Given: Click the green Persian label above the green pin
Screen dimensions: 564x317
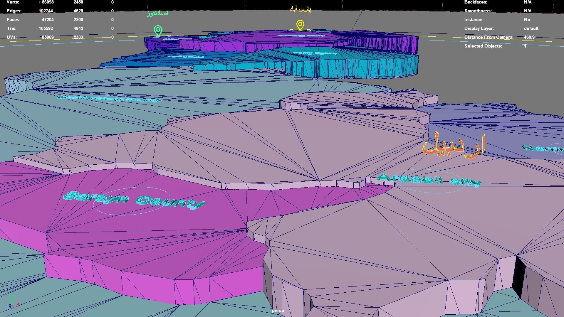Looking at the screenshot, I should click(x=157, y=14).
